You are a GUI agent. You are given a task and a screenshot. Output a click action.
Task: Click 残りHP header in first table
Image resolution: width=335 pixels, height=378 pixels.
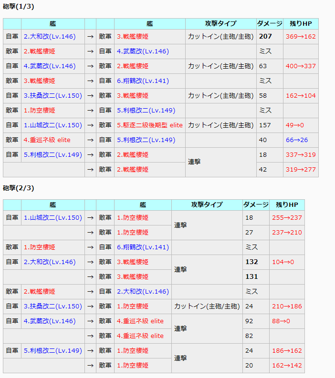click(301, 24)
